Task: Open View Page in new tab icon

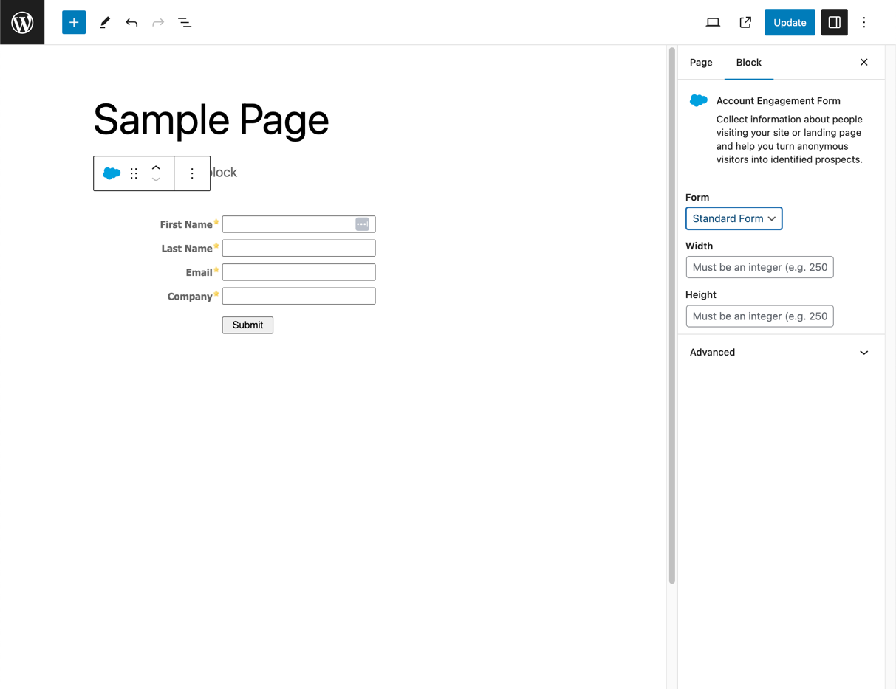Action: click(745, 22)
